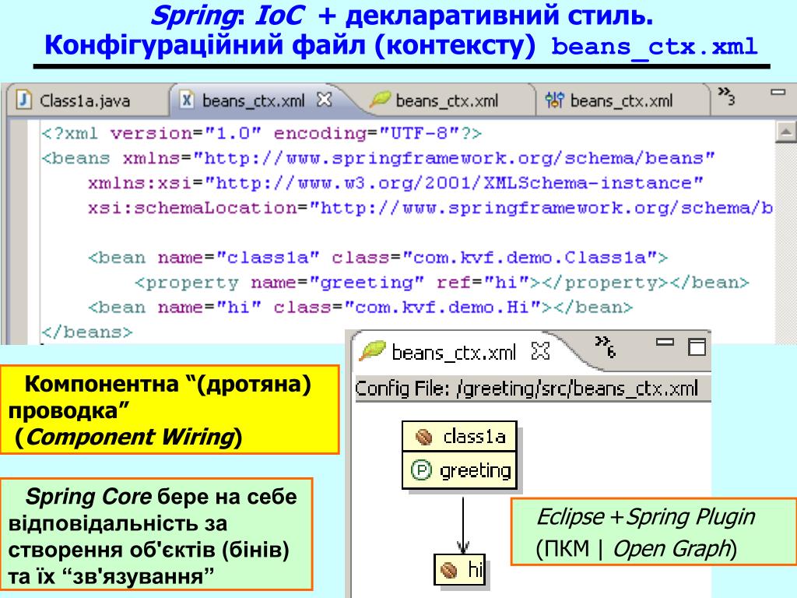This screenshot has width=797, height=598.
Task: Click the 'xmlns:xsi=' attribute line
Action: pos(395,183)
